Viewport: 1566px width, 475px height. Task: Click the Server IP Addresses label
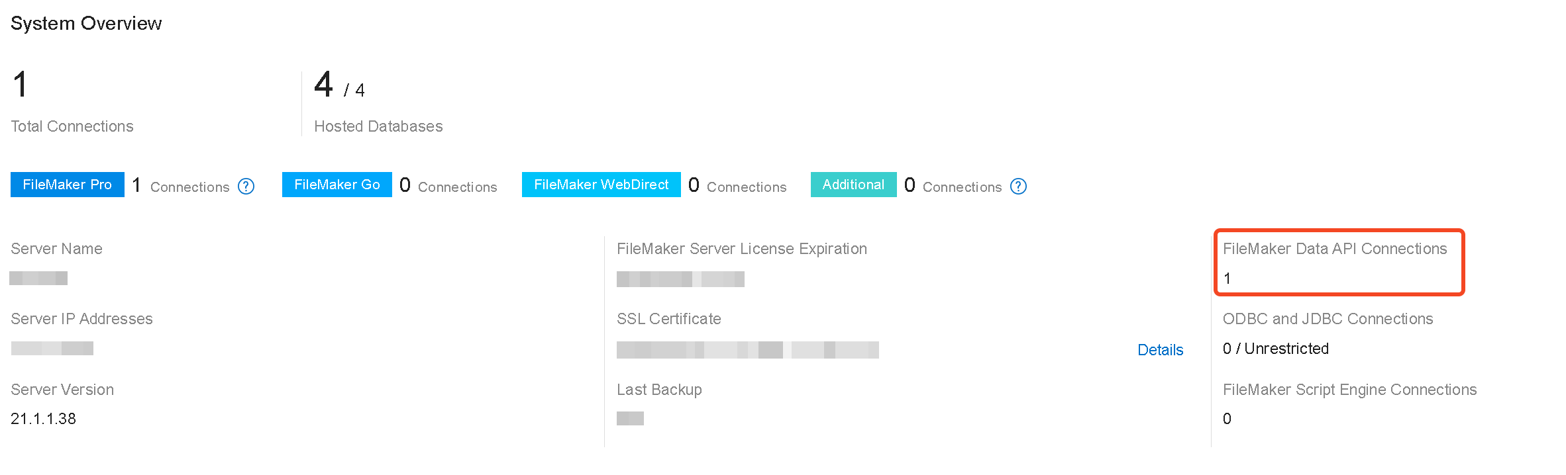coord(81,319)
